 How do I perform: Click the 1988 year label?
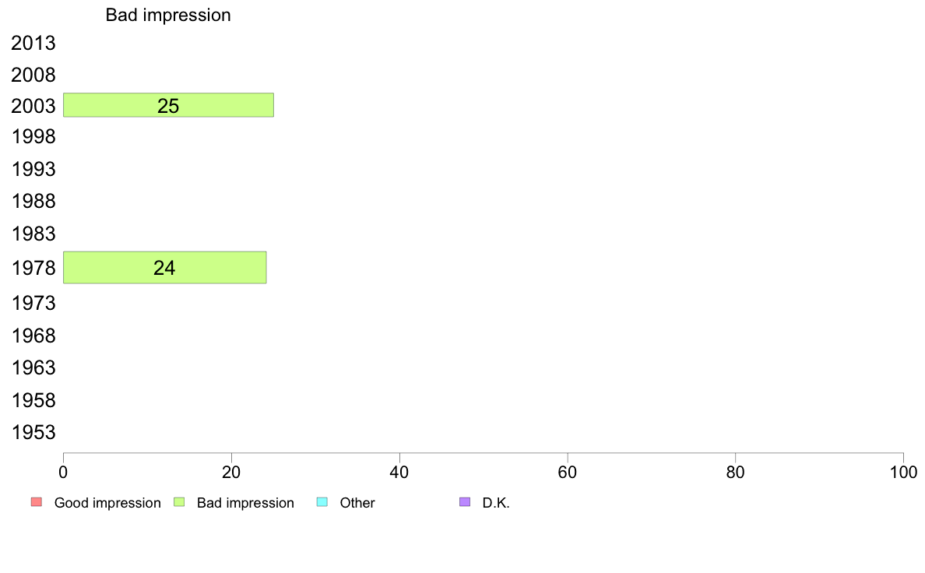33,201
